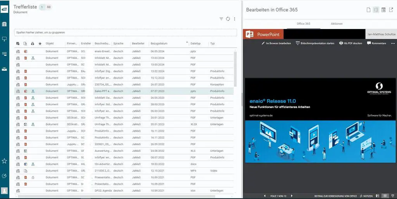This screenshot has width=397, height=199.
Task: Toggle NOTIZEN pane in status bar
Action: 366,196
